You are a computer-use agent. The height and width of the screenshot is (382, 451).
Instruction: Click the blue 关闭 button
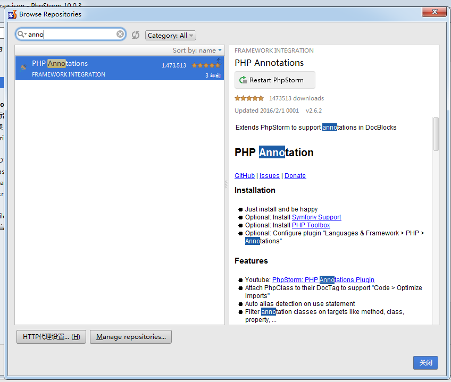tap(425, 363)
